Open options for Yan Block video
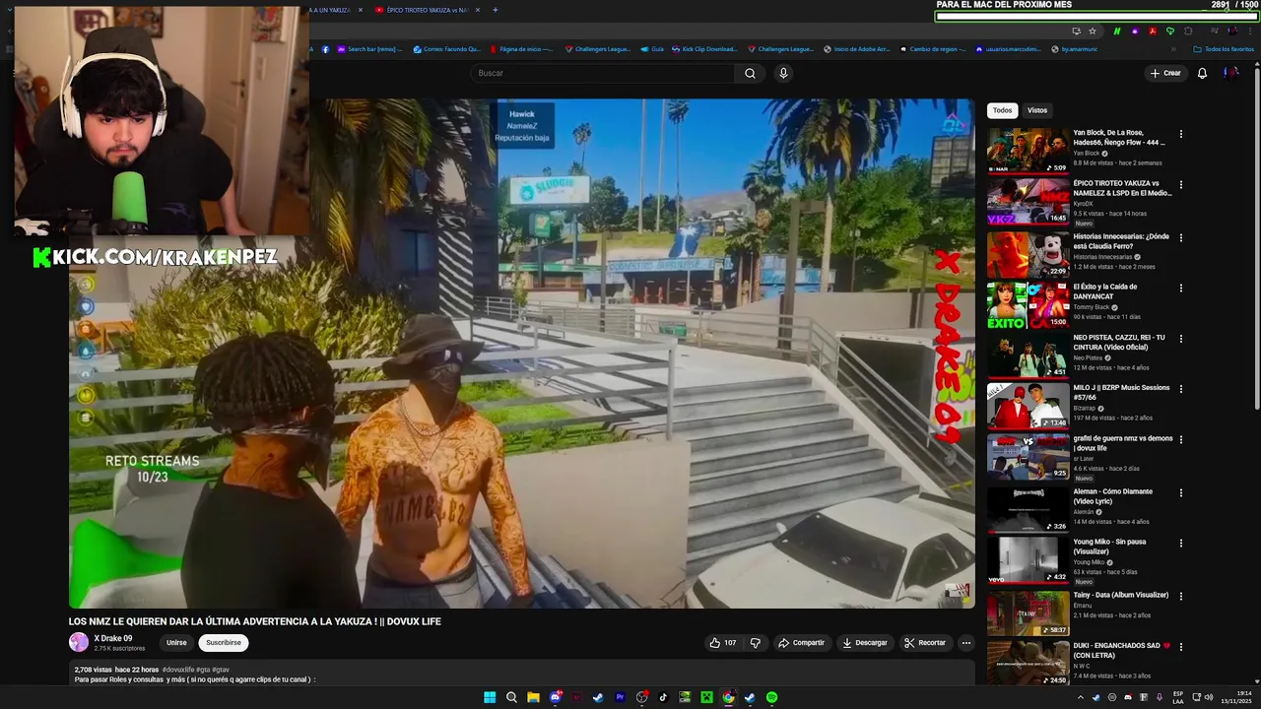Viewport: 1261px width, 709px height. coord(1180,134)
